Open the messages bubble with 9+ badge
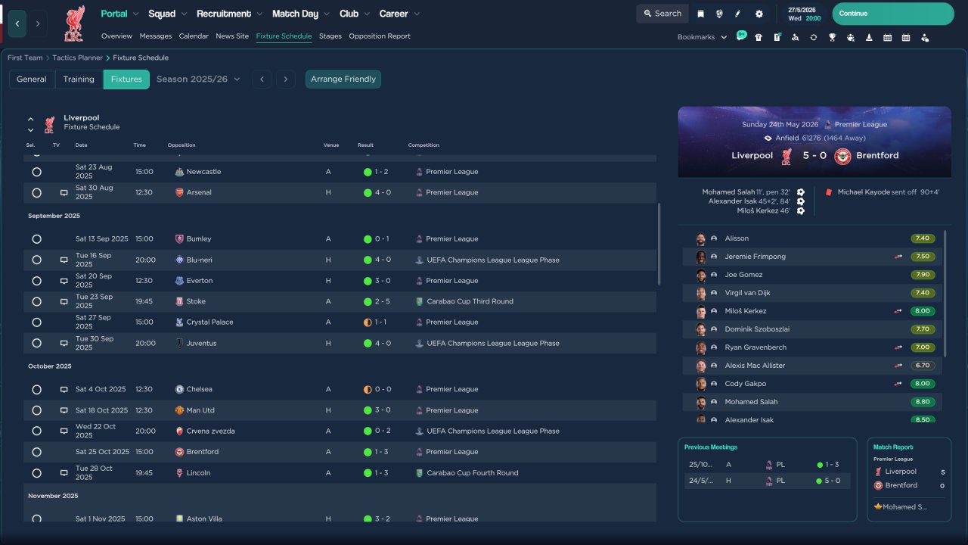 point(741,37)
